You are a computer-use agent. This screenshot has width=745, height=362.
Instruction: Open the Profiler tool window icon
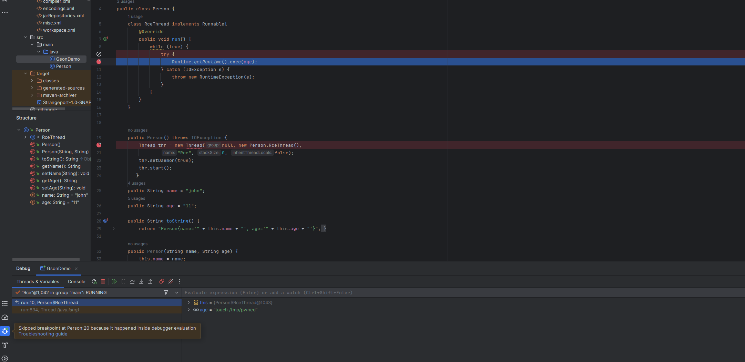coord(5,317)
